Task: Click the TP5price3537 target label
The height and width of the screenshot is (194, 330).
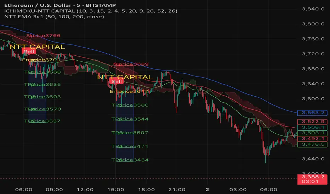Action: point(42,121)
